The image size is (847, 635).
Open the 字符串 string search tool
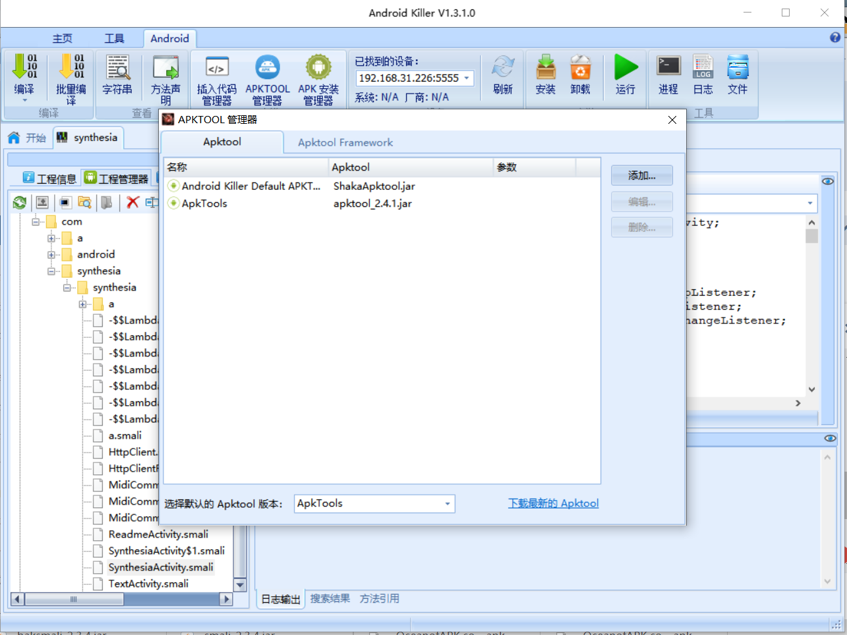(117, 67)
